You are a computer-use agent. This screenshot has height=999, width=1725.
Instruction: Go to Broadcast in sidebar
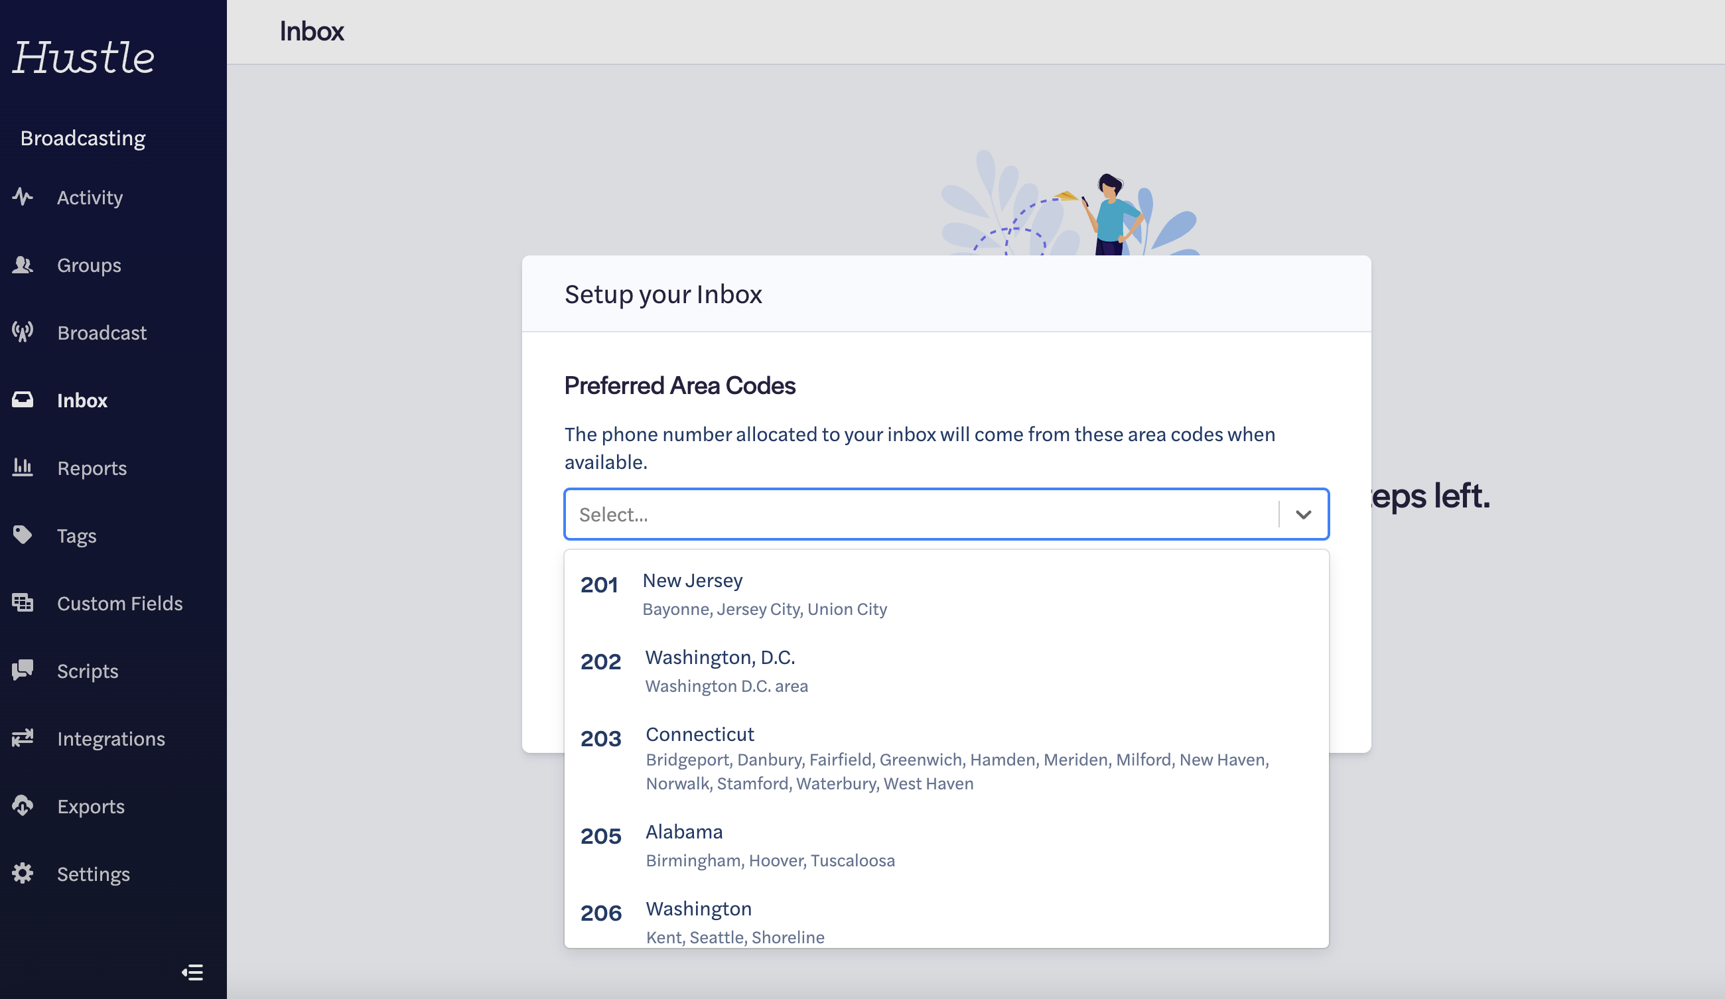pos(102,332)
